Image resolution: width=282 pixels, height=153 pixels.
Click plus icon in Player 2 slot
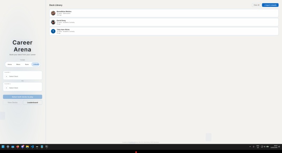tap(6, 88)
